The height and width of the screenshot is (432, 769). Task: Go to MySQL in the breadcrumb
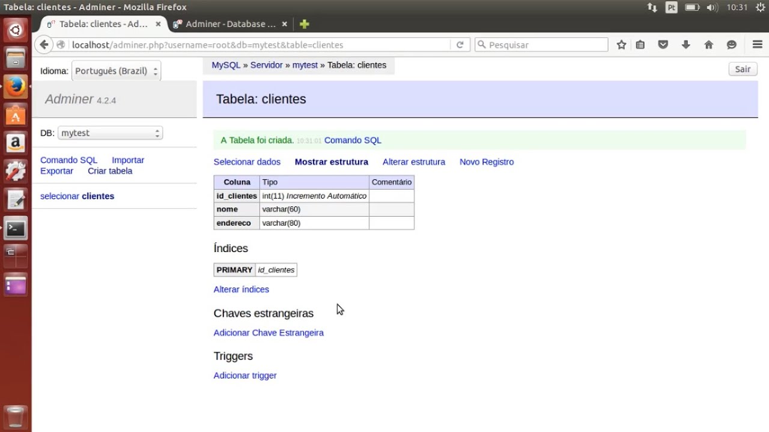226,65
